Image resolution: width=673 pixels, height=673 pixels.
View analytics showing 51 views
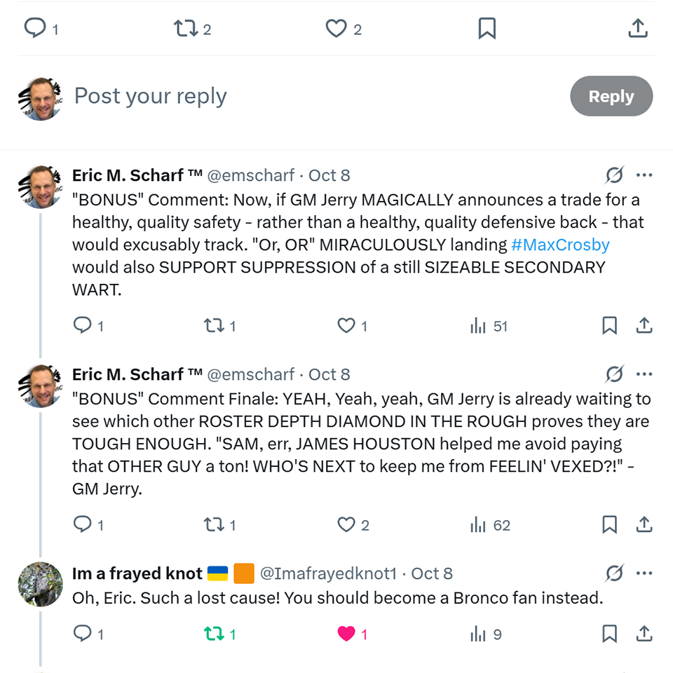[489, 325]
